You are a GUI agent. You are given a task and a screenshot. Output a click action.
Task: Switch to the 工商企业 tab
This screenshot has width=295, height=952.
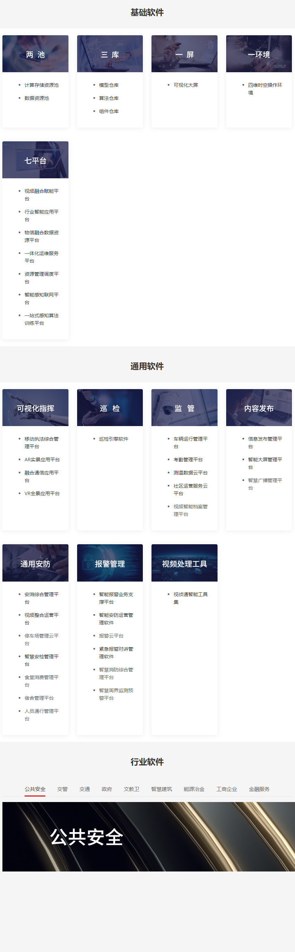coord(227,789)
